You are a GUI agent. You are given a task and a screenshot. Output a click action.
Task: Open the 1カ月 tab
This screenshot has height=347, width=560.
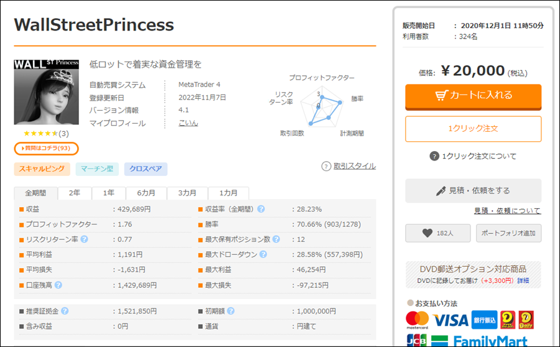pyautogui.click(x=228, y=193)
